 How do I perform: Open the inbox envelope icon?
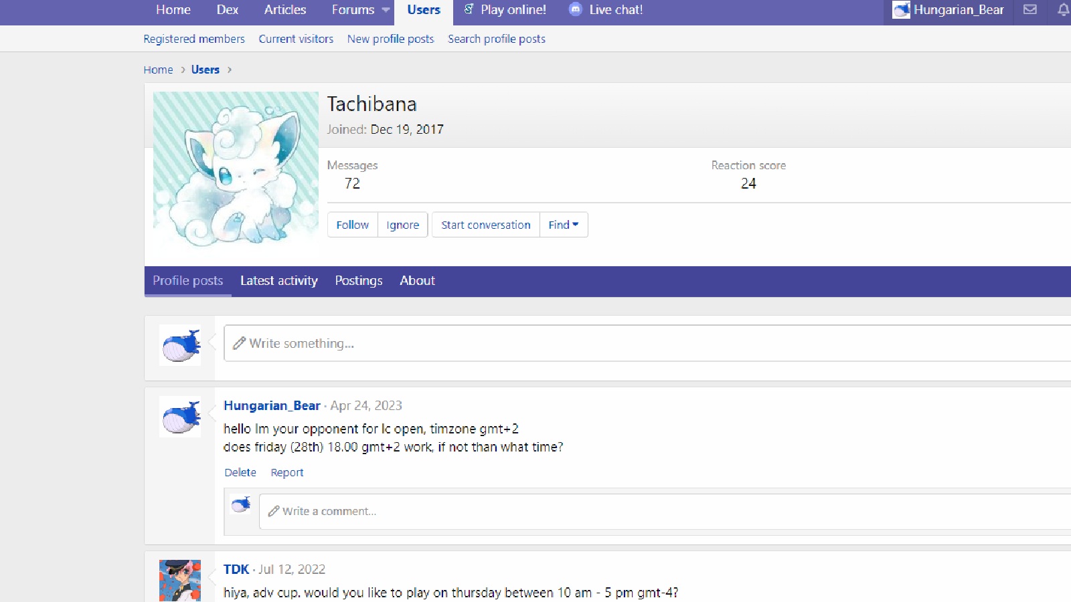click(x=1030, y=9)
